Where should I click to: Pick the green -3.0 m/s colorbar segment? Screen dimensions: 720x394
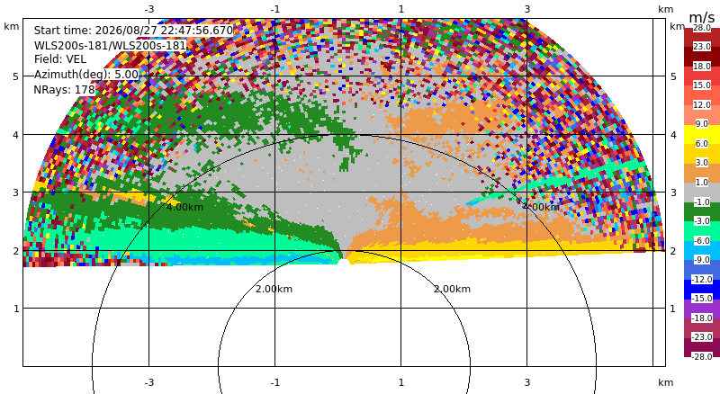coord(702,211)
